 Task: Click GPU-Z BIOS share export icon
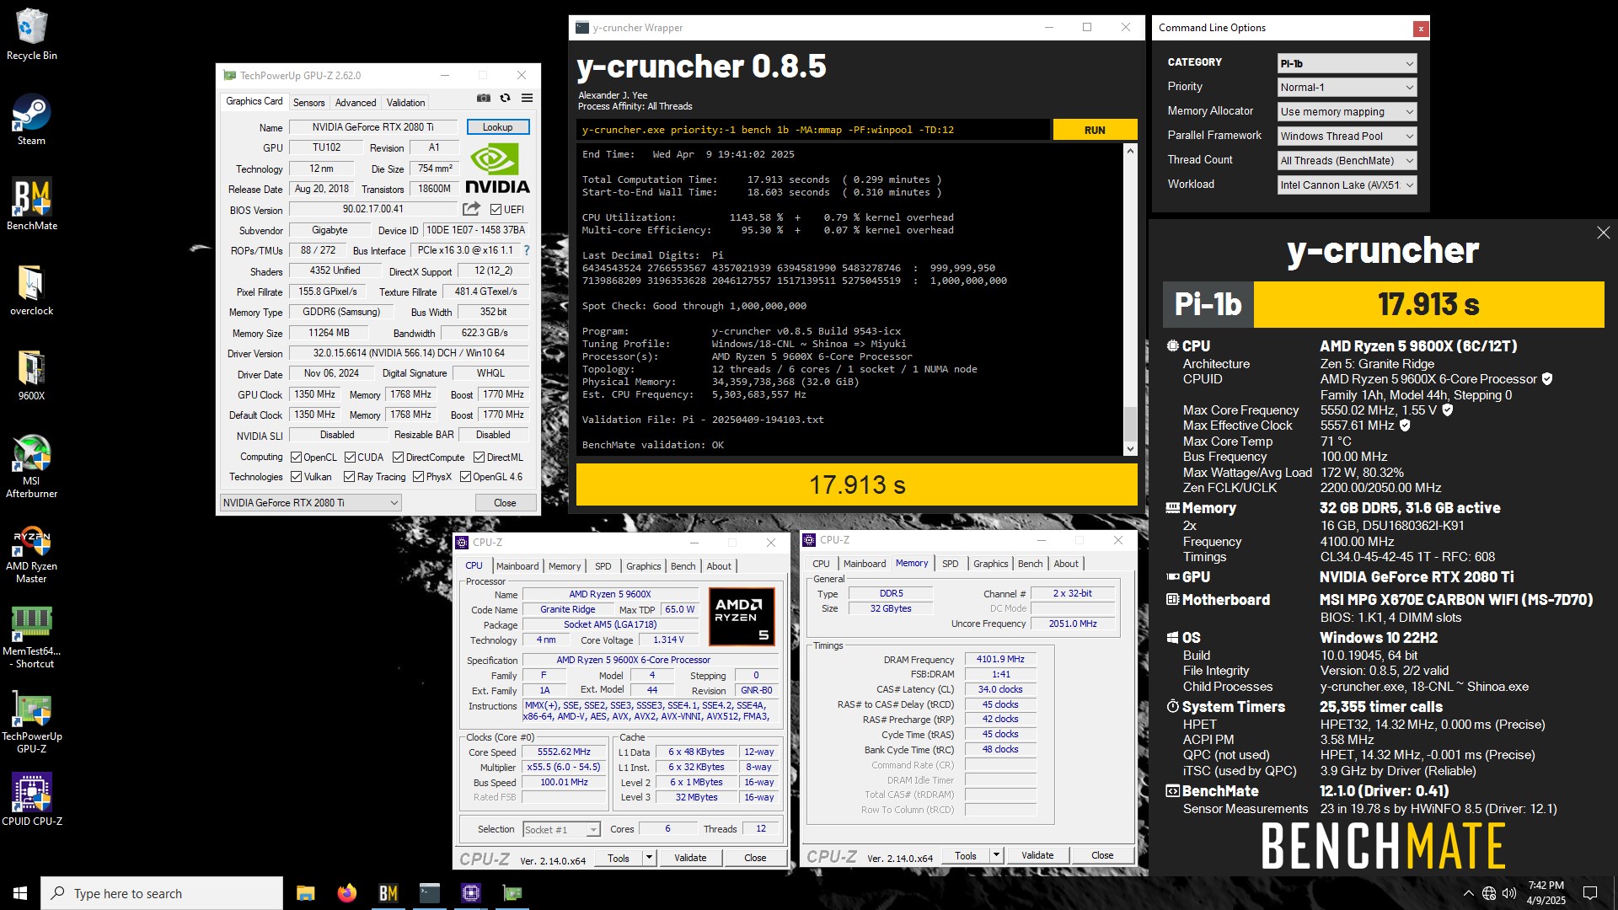click(472, 209)
